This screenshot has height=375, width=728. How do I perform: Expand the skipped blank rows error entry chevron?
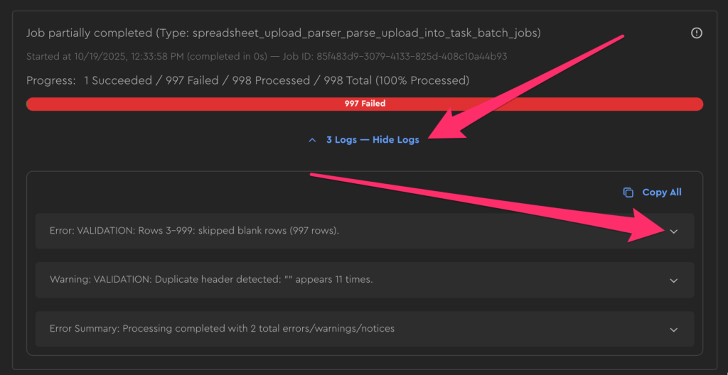click(x=674, y=232)
